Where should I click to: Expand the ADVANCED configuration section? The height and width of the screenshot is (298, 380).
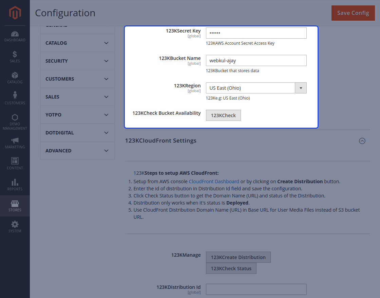click(x=77, y=150)
